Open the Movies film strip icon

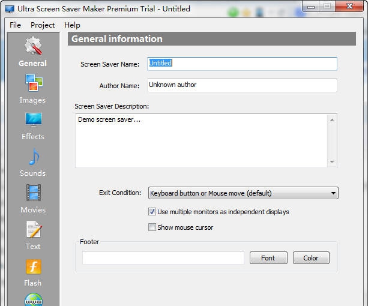point(34,193)
